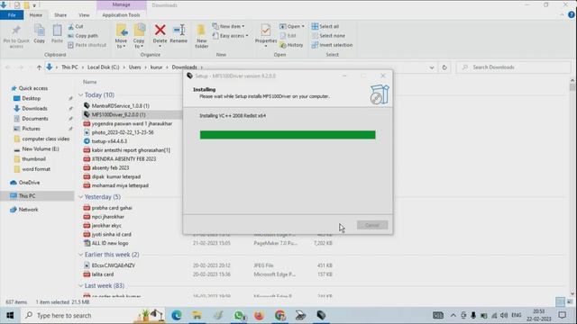Click the Windows Start button
577x324 pixels.
(x=10, y=315)
